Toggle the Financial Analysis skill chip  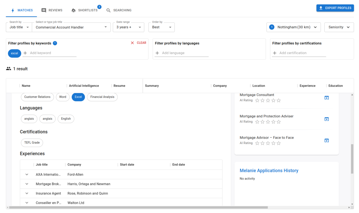click(x=102, y=97)
